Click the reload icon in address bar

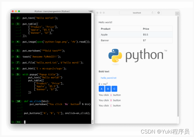(x=152, y=13)
